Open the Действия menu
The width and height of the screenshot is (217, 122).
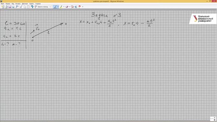25,4
